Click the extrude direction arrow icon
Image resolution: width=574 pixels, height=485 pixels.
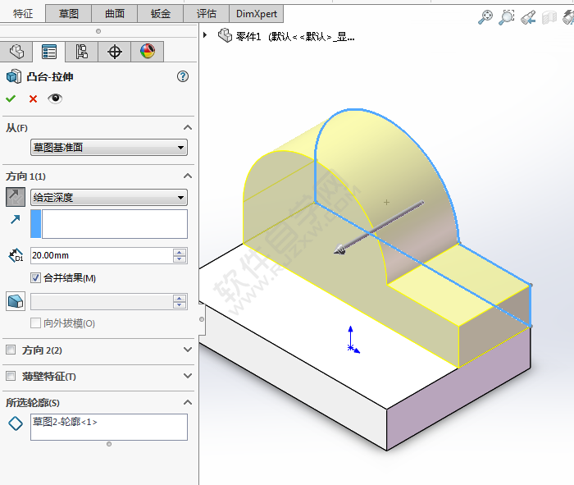[x=16, y=219]
